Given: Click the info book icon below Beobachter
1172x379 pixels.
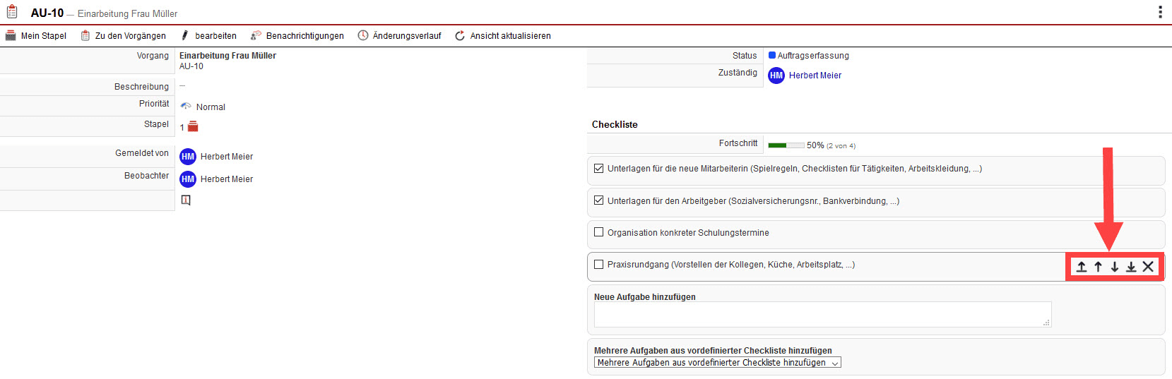Looking at the screenshot, I should (x=186, y=200).
